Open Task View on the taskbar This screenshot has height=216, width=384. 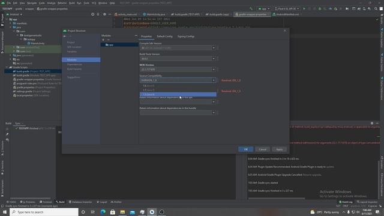(93, 212)
